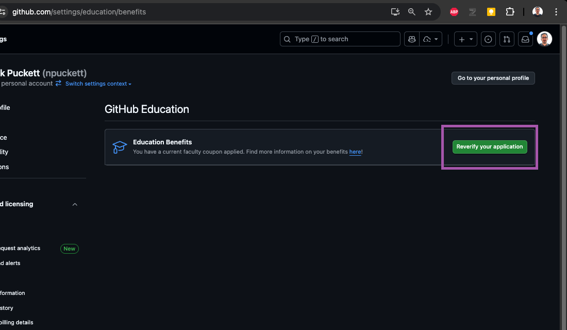The height and width of the screenshot is (330, 567).
Task: Click the Reverify your application button
Action: (x=490, y=146)
